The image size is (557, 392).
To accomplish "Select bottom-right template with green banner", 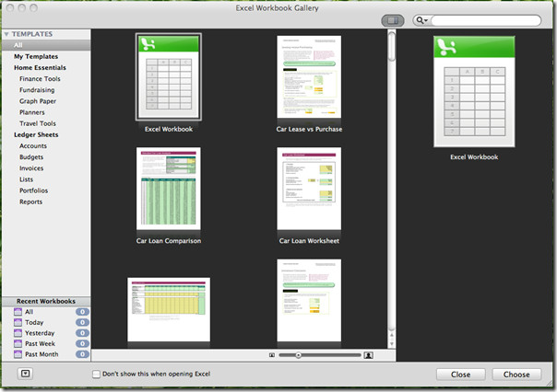I will pos(309,300).
